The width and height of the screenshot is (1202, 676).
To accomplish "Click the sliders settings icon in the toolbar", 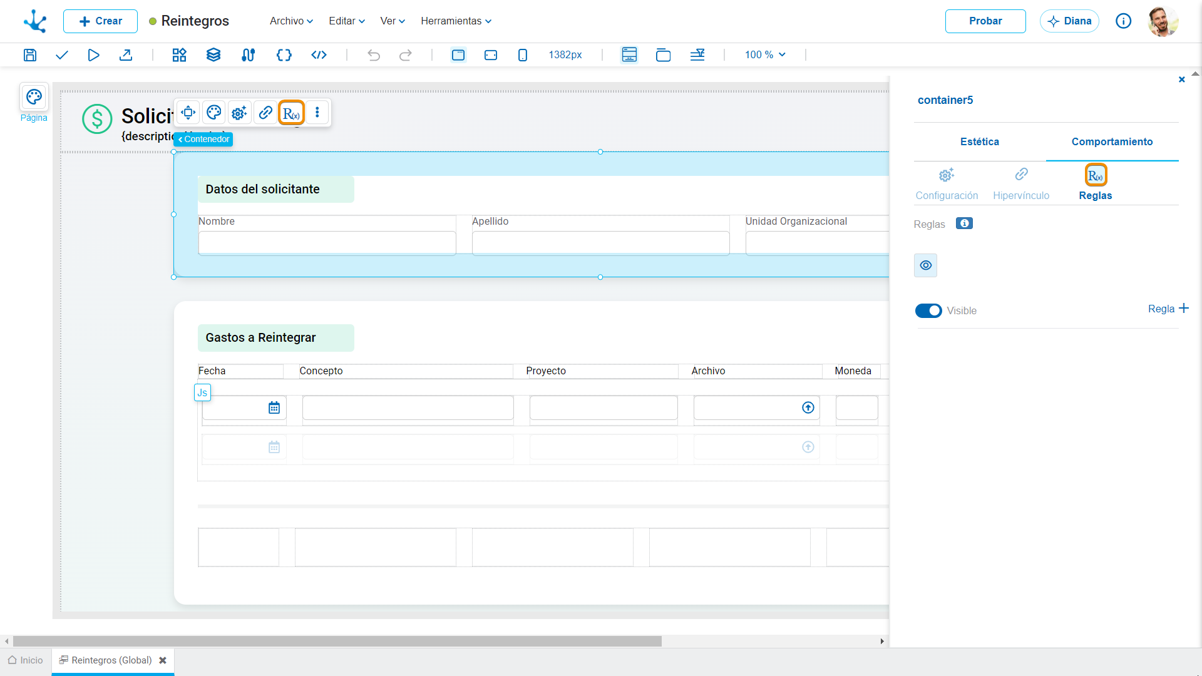I will pyautogui.click(x=248, y=55).
